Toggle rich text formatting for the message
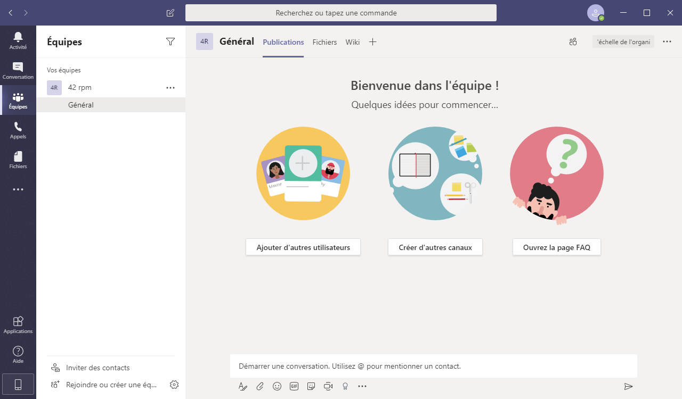This screenshot has height=399, width=682. [243, 386]
